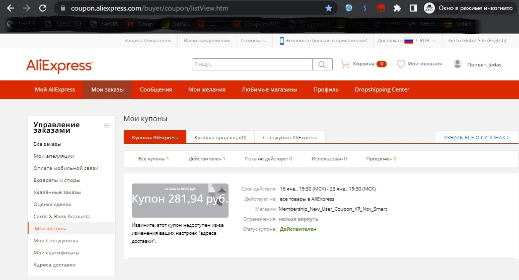519x280 pixels.
Task: Filter by Все купоны 1
Action: [154, 159]
